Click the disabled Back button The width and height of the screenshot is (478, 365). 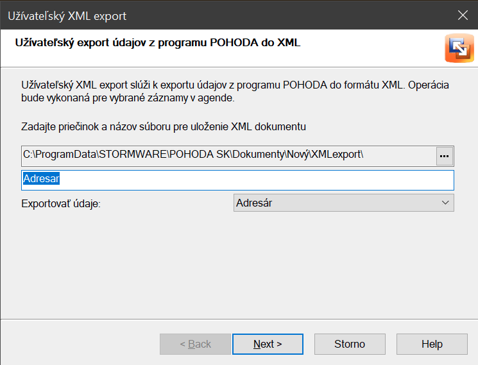[195, 344]
